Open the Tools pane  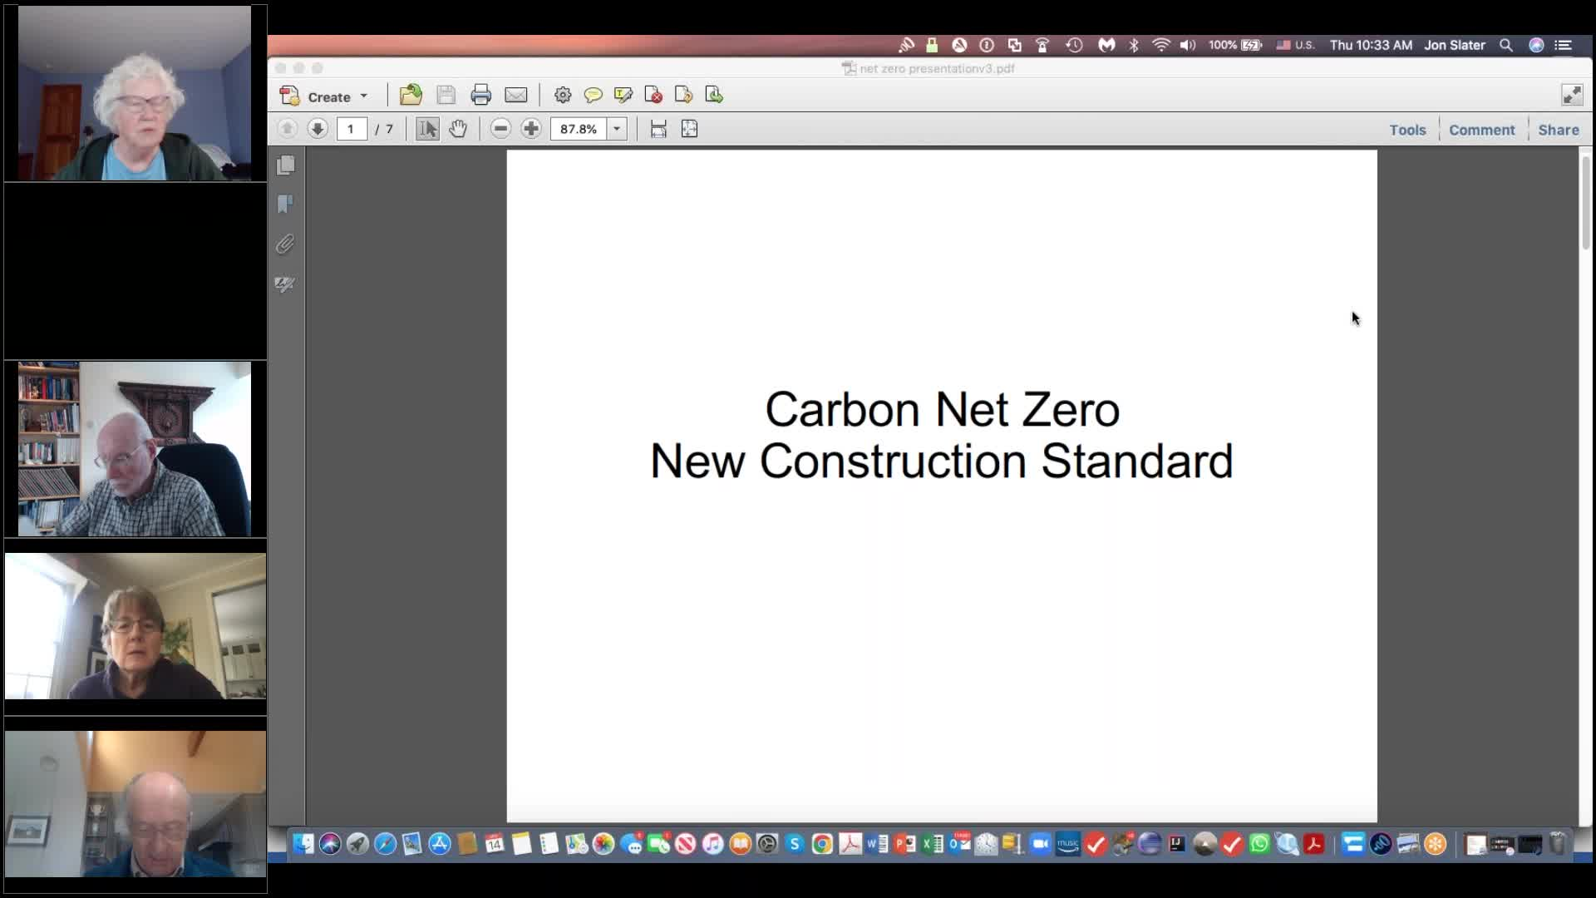click(1407, 130)
